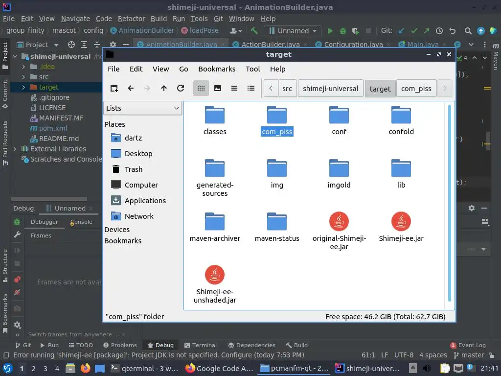Select the Shimeji-ee.jar file
This screenshot has width=501, height=376.
point(401,227)
